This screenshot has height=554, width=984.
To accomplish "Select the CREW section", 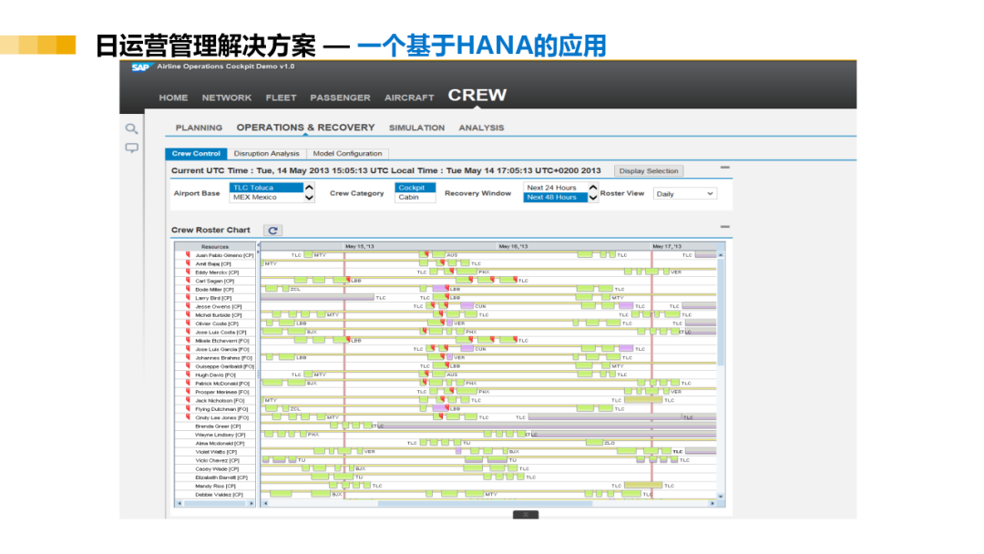I will point(477,96).
